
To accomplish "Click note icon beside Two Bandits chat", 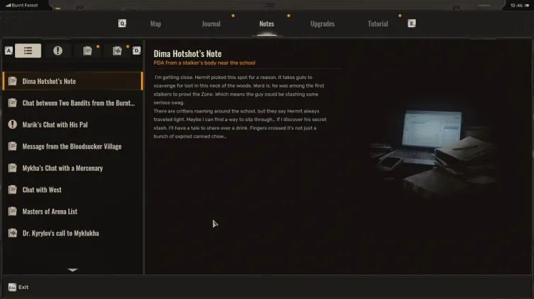I will (13, 103).
